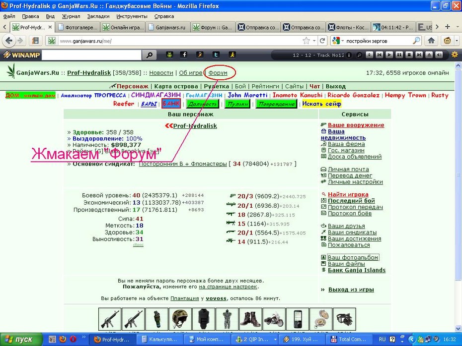Skip to next track in Winamp toolbar
Screen dimensions: 462x346
coord(419,55)
